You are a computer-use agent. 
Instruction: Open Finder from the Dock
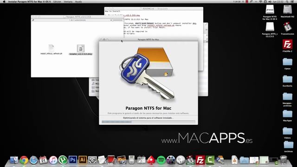(14, 160)
